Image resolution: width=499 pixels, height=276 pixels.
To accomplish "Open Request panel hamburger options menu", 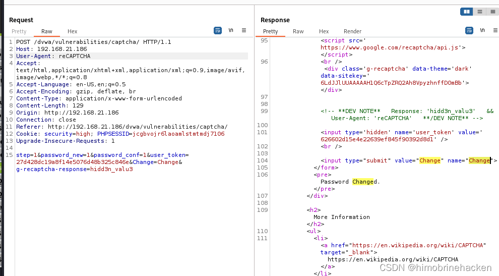I will click(244, 30).
